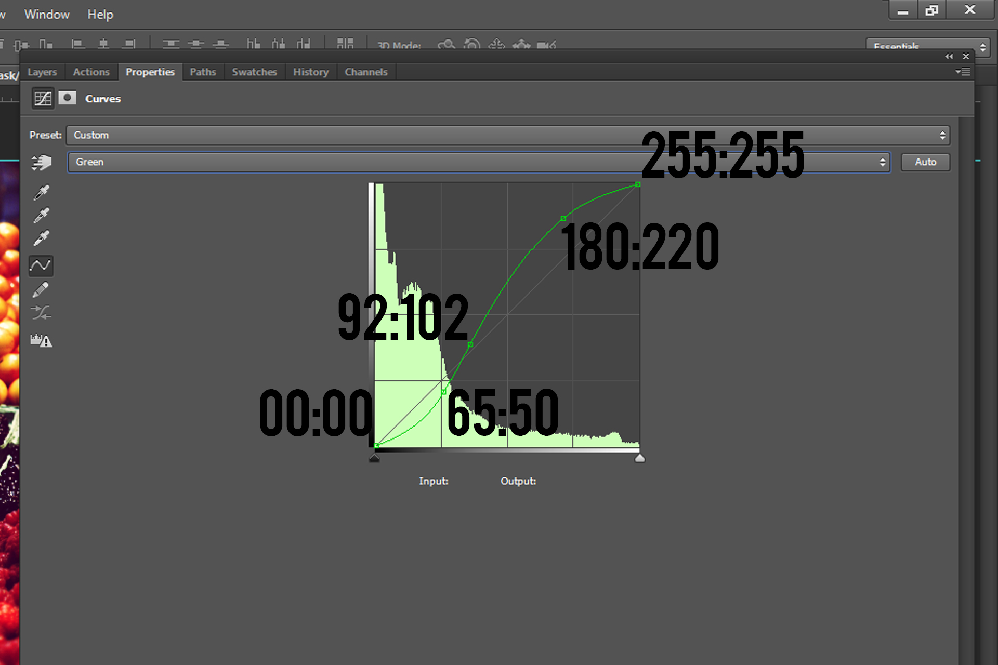The height and width of the screenshot is (665, 998).
Task: Choose the pencil draw-curve tool
Action: (41, 289)
